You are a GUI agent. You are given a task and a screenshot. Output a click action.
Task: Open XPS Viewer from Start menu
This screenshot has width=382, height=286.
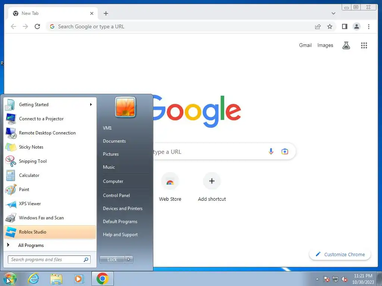(50, 204)
